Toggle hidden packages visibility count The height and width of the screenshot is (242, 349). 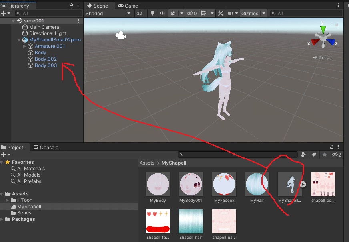(337, 155)
